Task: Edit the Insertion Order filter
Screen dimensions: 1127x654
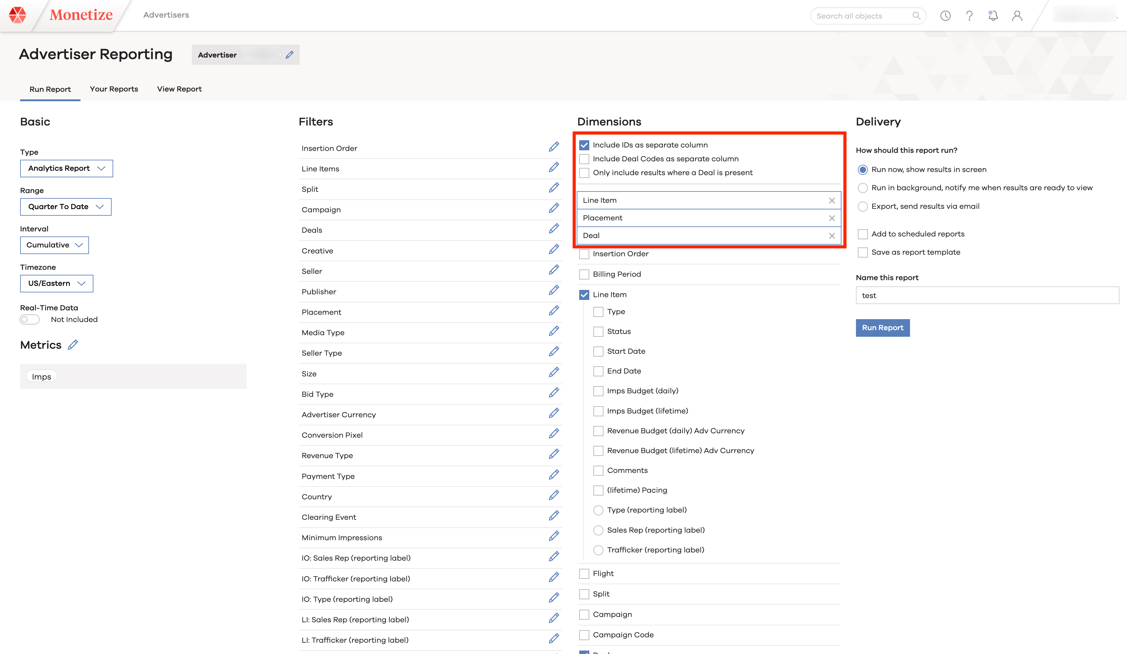Action: pyautogui.click(x=554, y=147)
